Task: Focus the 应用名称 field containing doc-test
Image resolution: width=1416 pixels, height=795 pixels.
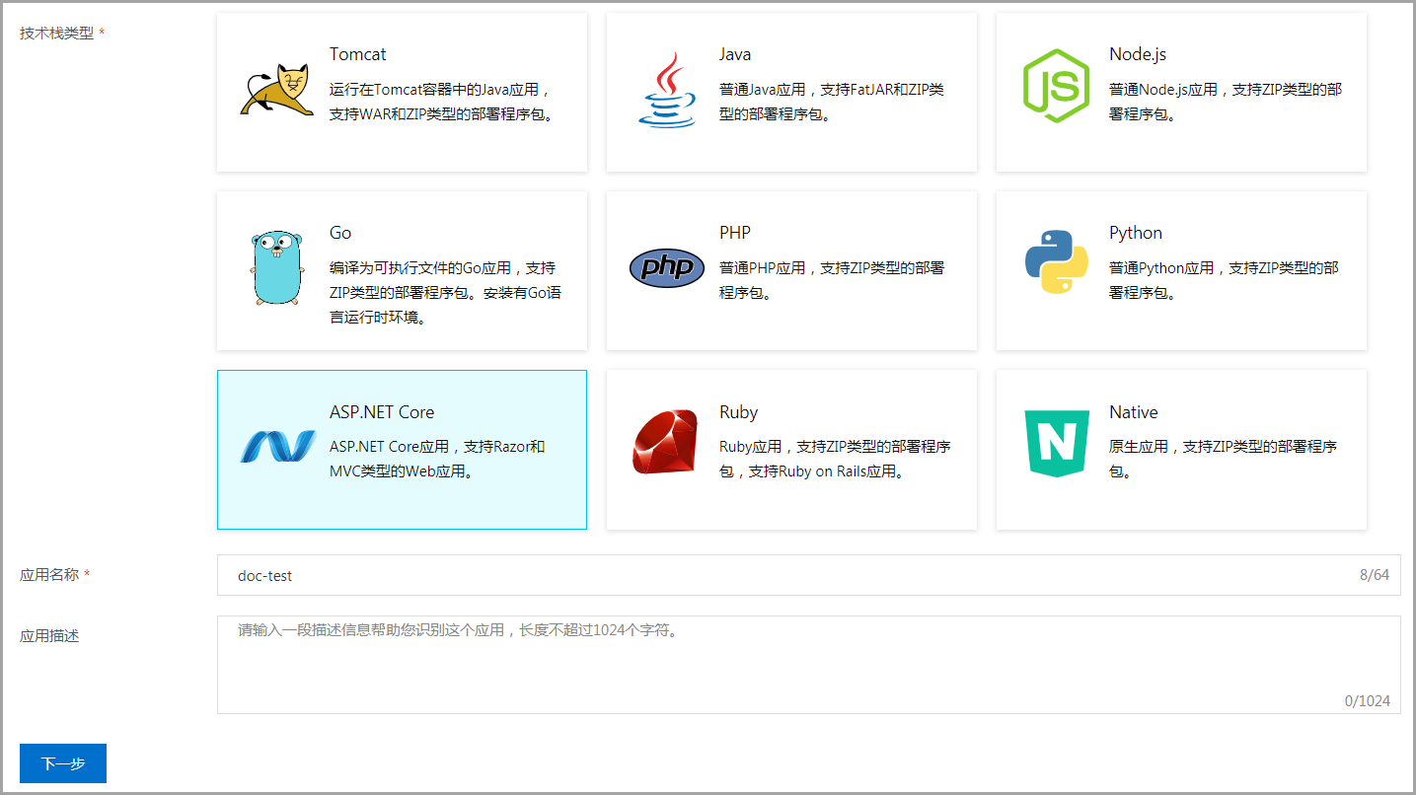Action: pyautogui.click(x=808, y=575)
